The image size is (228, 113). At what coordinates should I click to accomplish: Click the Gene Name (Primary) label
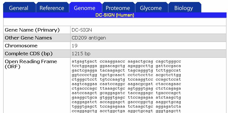tap(32, 30)
